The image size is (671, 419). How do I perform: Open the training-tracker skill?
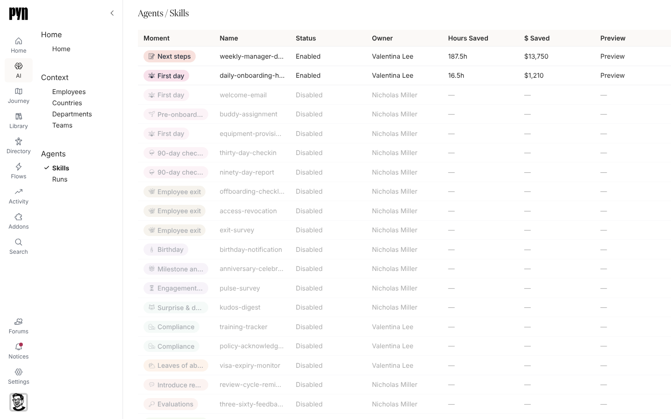[x=243, y=327]
